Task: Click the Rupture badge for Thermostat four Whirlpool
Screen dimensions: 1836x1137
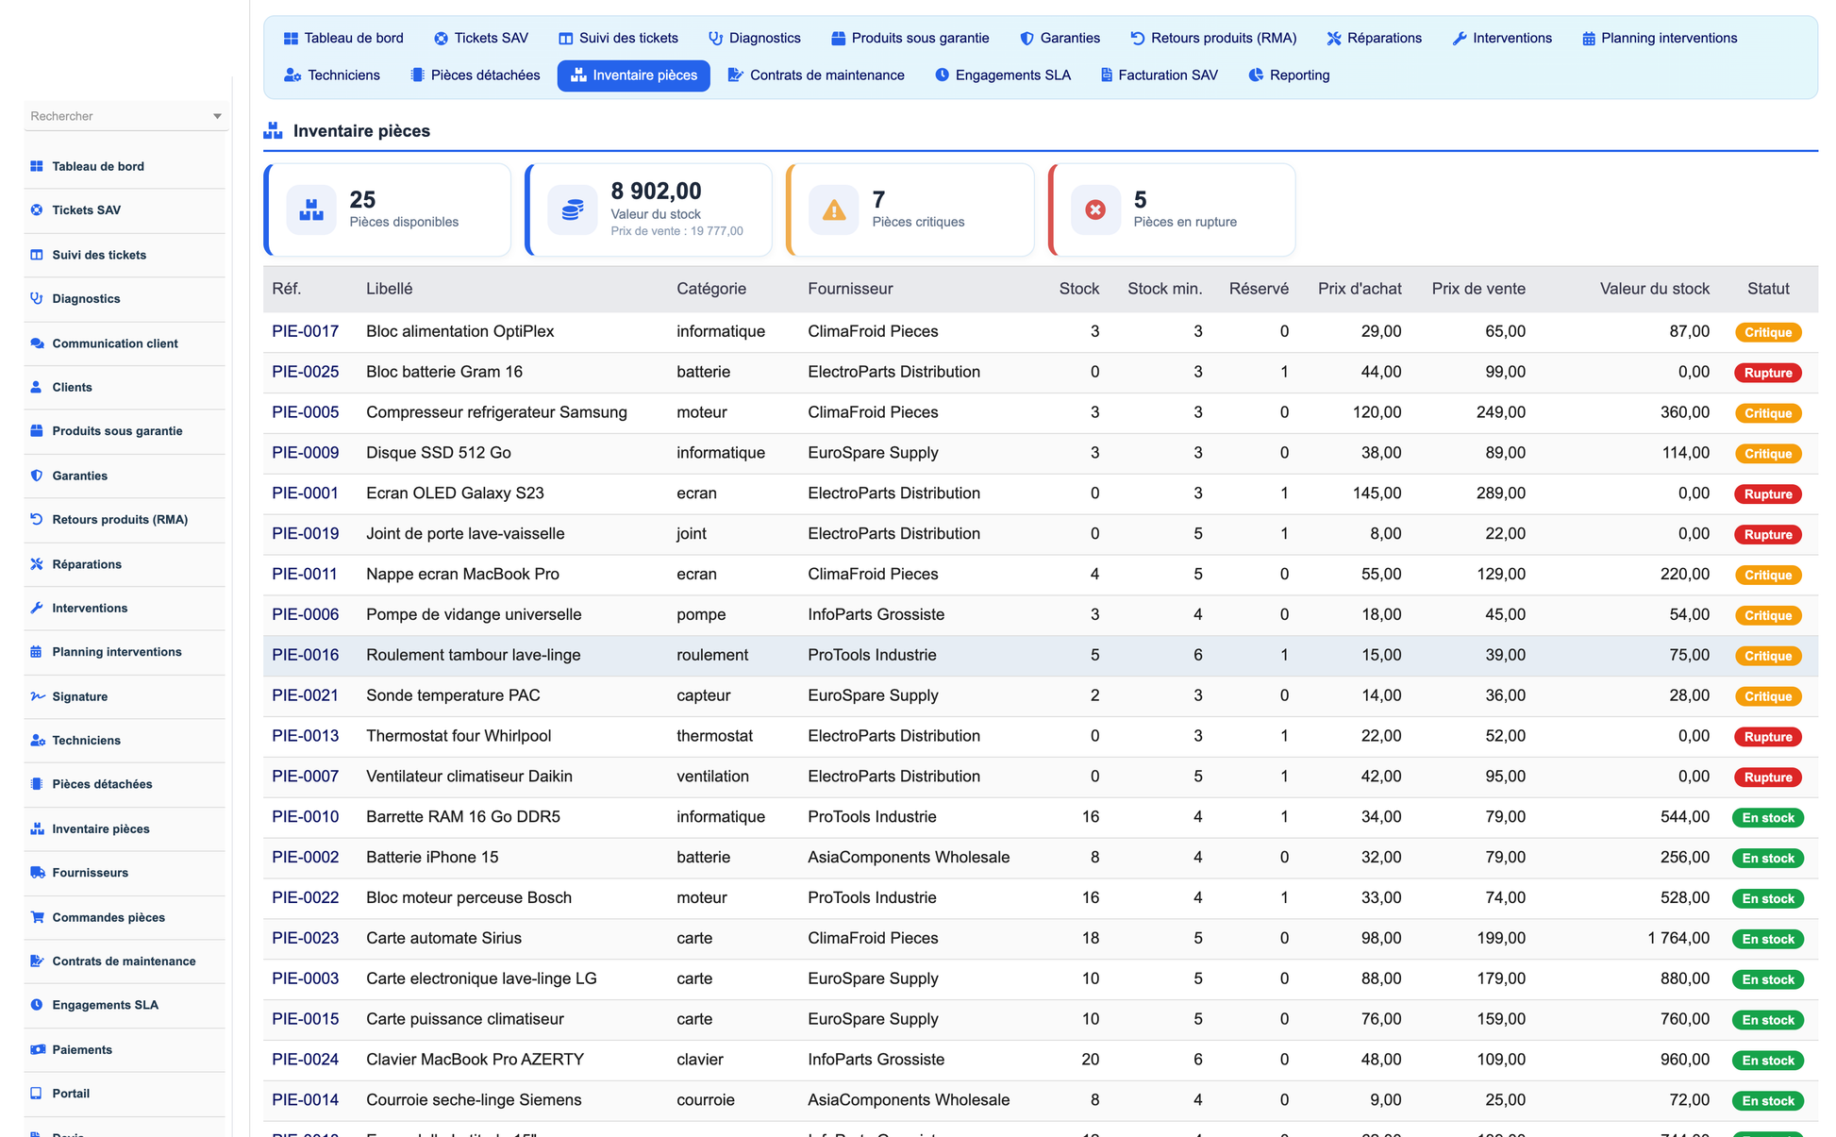Action: 1768,737
